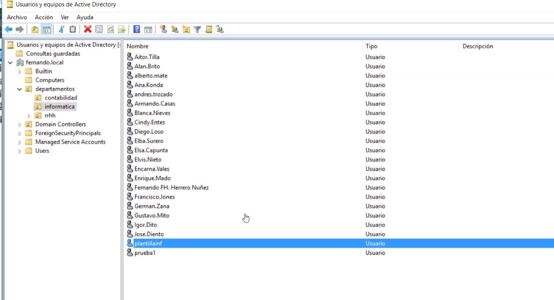The height and width of the screenshot is (300, 554).
Task: Open the Ver menu
Action: (65, 17)
